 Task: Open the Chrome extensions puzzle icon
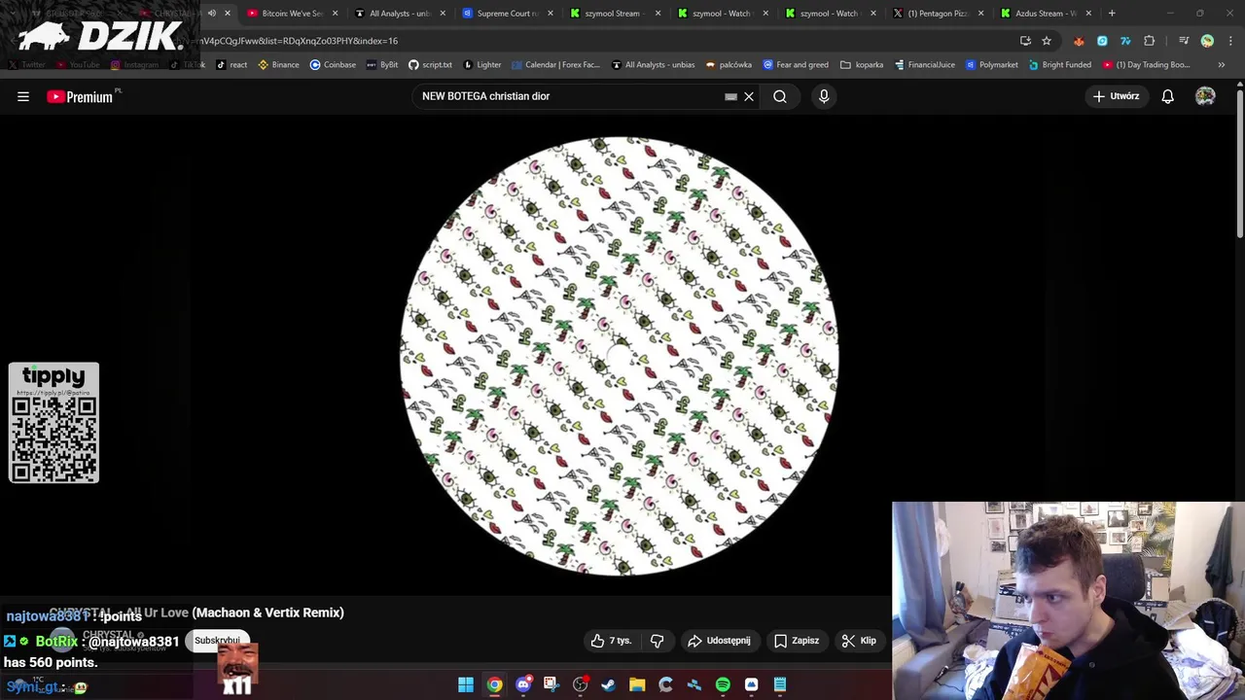(x=1149, y=41)
